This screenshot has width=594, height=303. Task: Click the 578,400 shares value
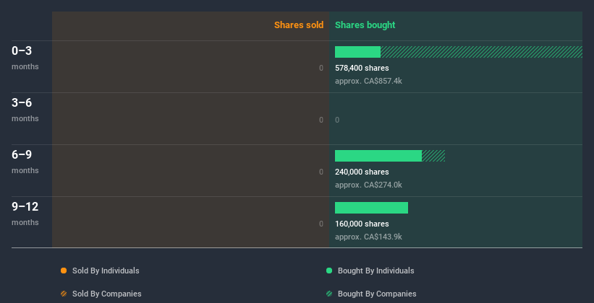click(362, 68)
